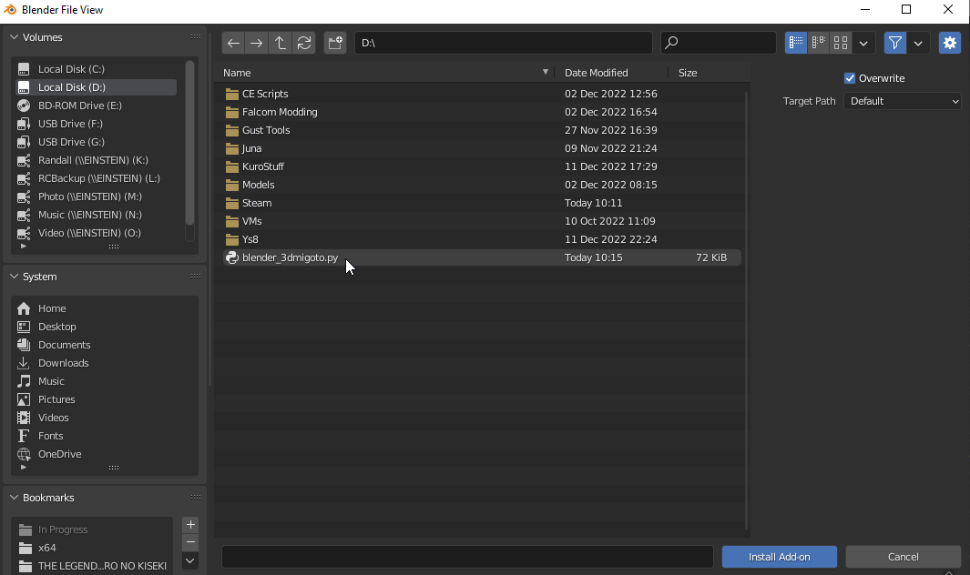Open BD-ROM Drive (E:)
This screenshot has height=575, width=970.
point(96,106)
